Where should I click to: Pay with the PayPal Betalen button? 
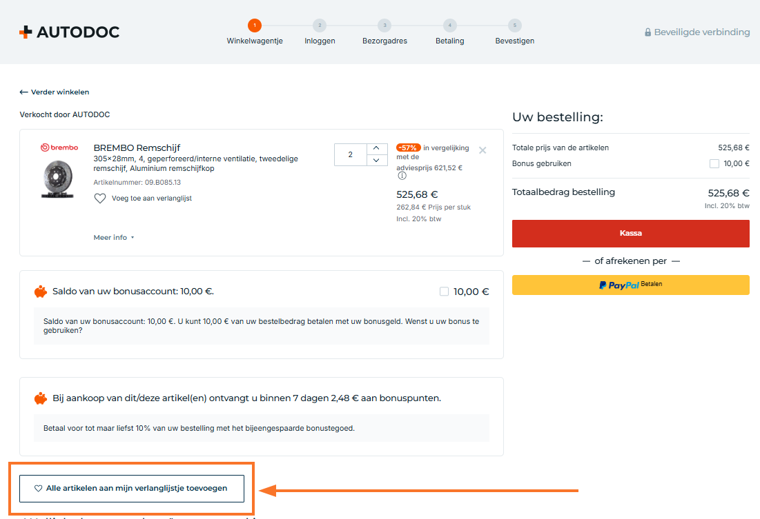point(630,285)
